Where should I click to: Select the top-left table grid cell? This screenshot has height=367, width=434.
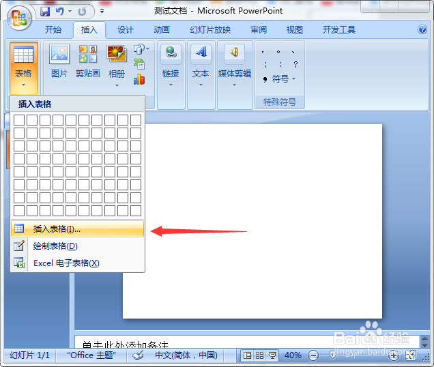point(19,120)
